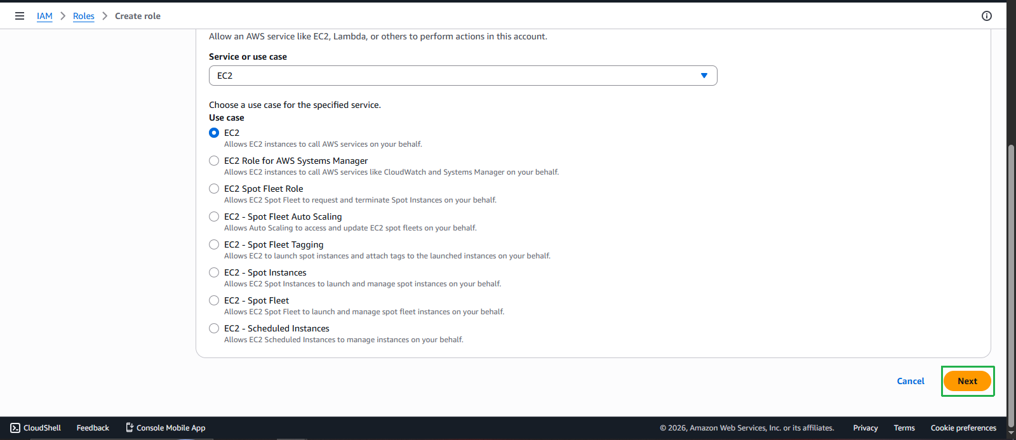The image size is (1016, 440).
Task: Pick the EC2 - Spot Fleet option
Action: [x=214, y=300]
